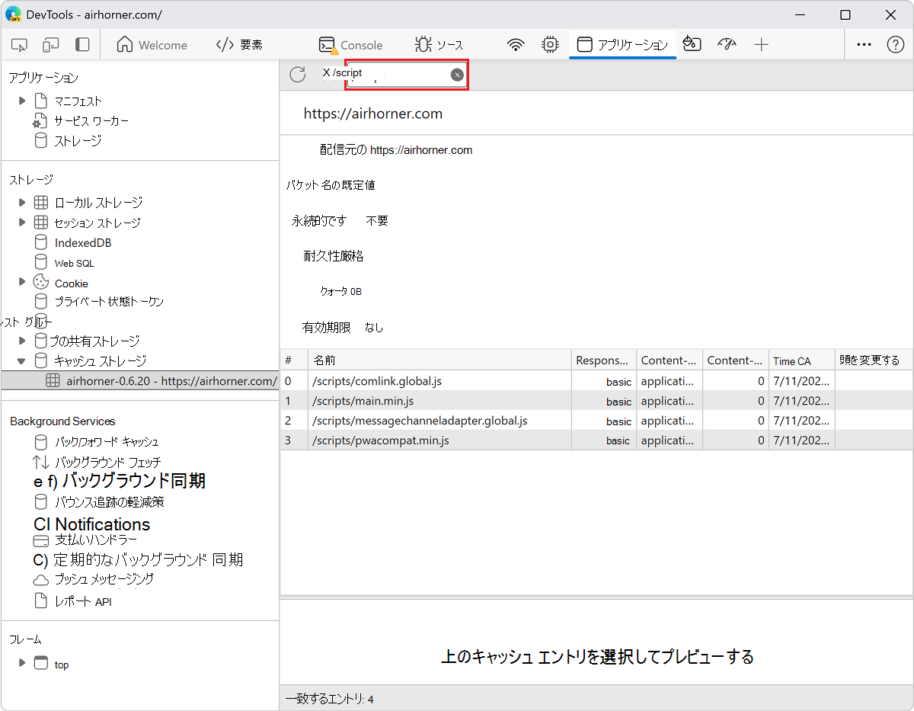Expand ローカル ストレージ in the sidebar
This screenshot has height=711, width=914.
coord(22,203)
